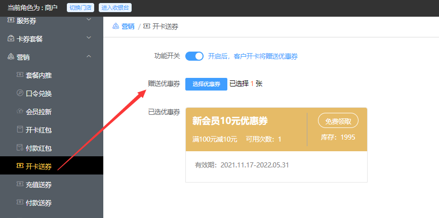Screen dimensions: 439x218
Task: Click the 已选优惠券 label
Action: click(x=164, y=112)
